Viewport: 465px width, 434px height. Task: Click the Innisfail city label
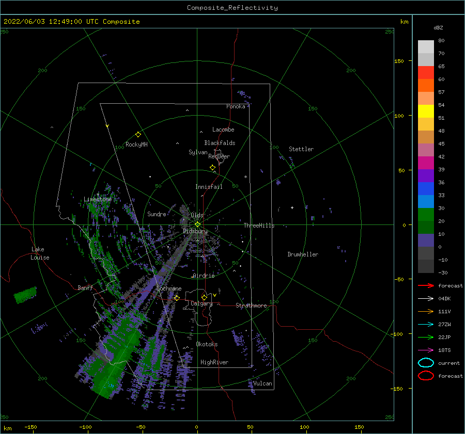pyautogui.click(x=209, y=187)
